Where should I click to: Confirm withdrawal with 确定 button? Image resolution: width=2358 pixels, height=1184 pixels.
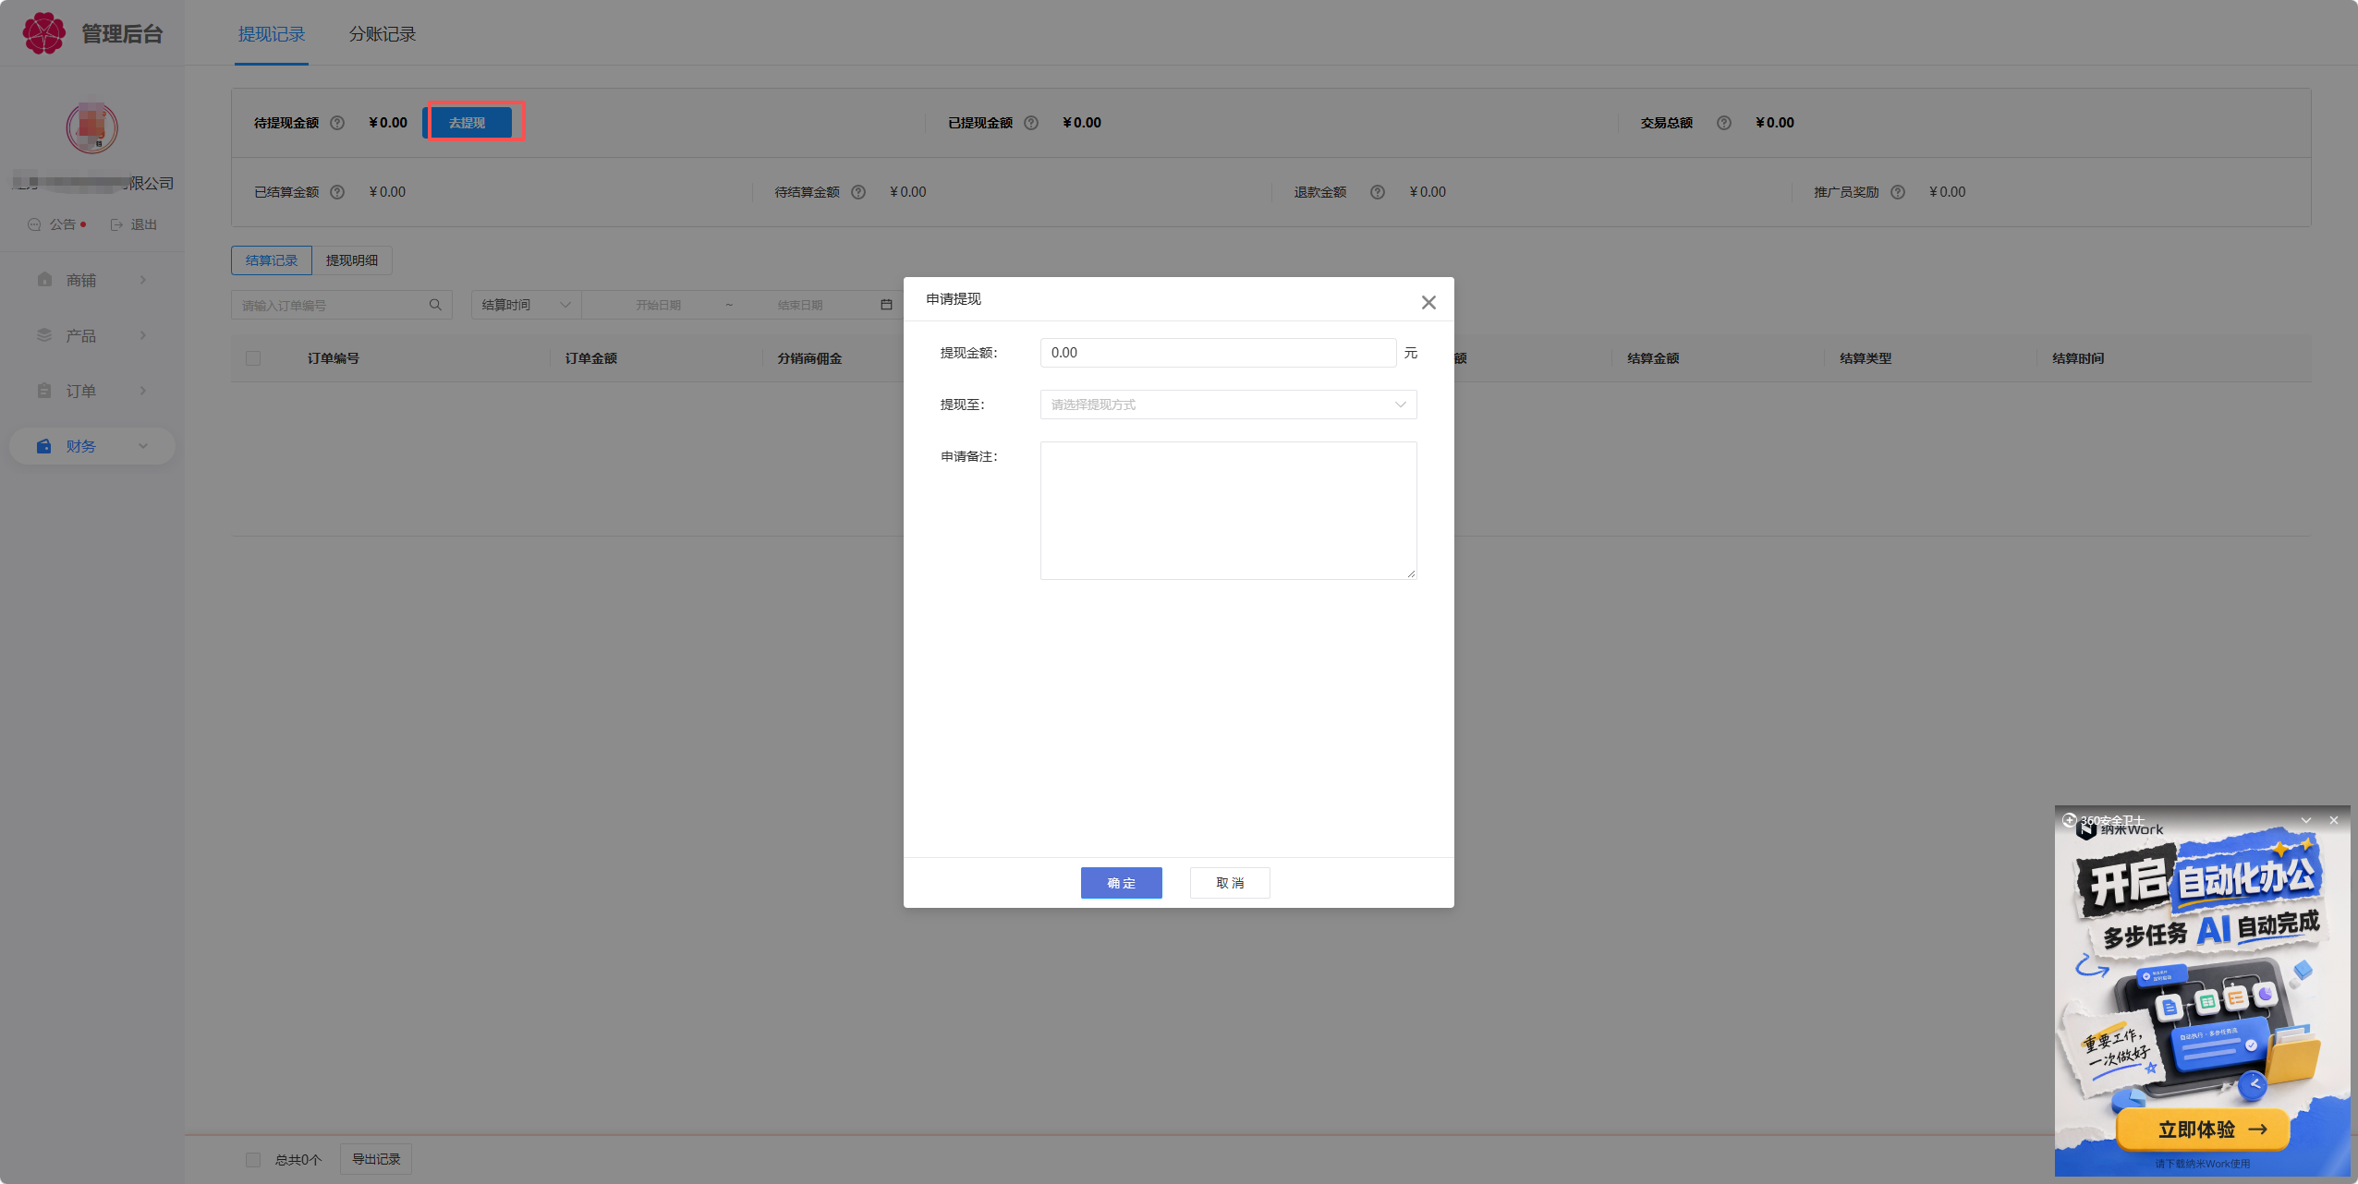1121,883
